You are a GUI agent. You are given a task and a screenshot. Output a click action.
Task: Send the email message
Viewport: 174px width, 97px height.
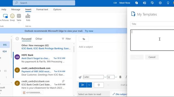pyautogui.click(x=83, y=85)
